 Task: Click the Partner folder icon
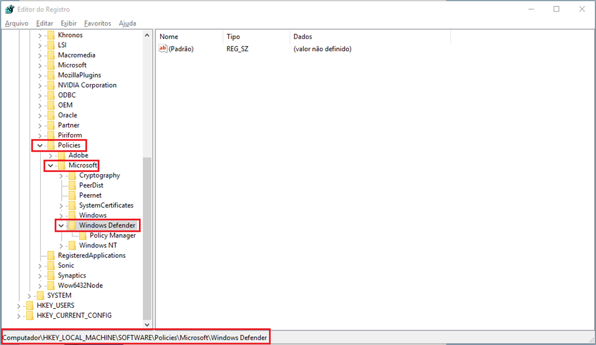tap(51, 125)
